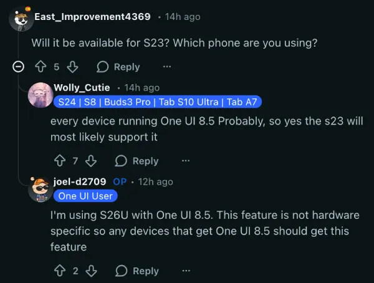Open more options on Wolly_Cutie's comment

(185, 161)
